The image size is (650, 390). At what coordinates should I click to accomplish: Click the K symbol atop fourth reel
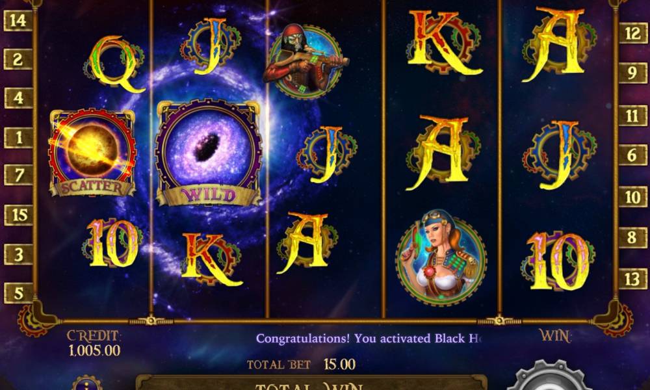[443, 43]
